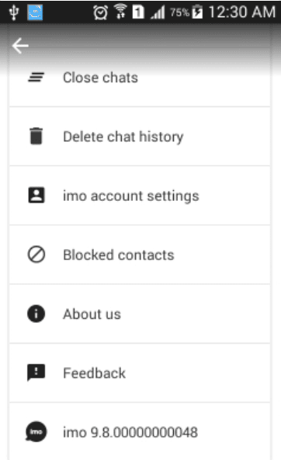Tap the trash can icon
Screen dimensions: 281x460
coord(36,136)
